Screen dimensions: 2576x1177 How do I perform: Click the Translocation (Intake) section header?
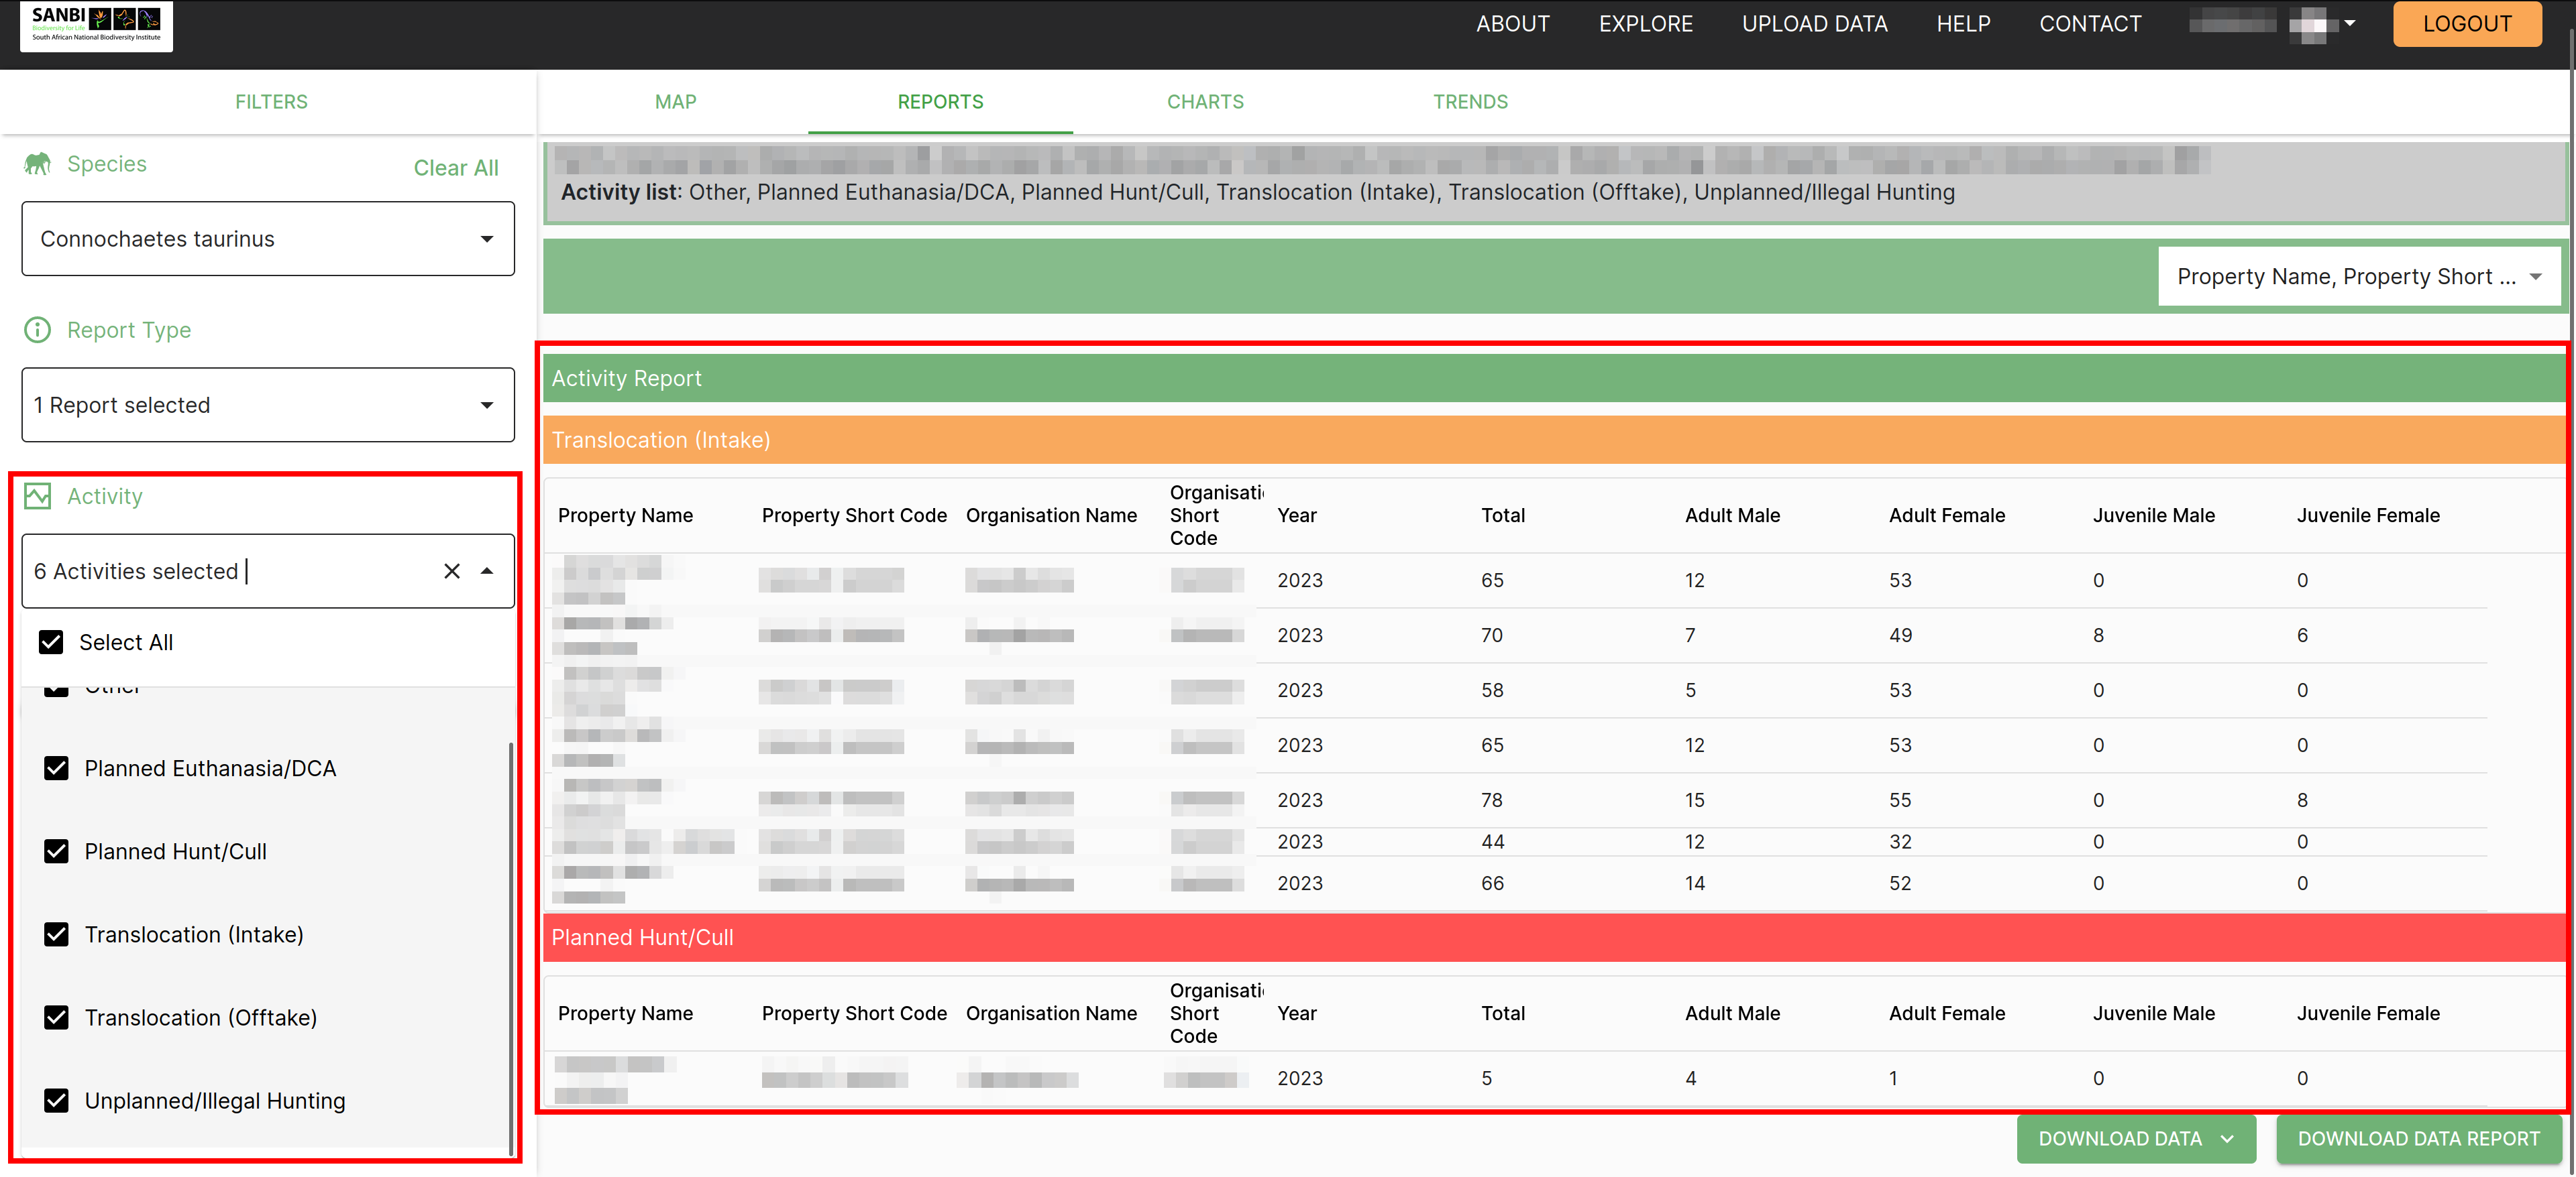(x=1555, y=440)
